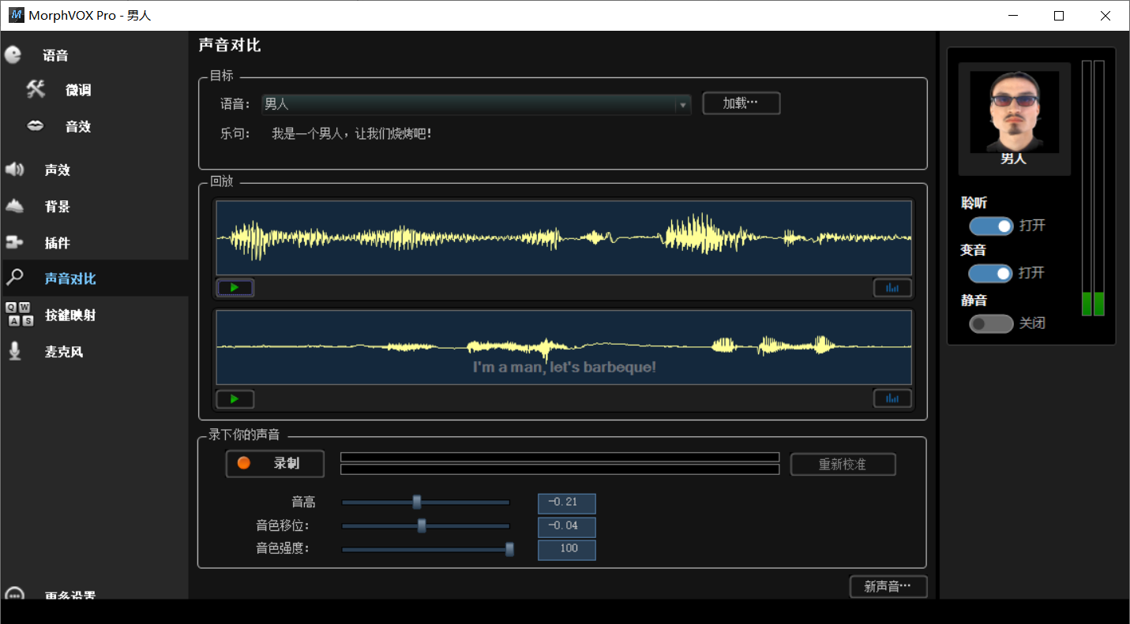Open 声效 speaker icon in sidebar

[x=15, y=170]
